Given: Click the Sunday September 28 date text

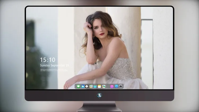Looking at the screenshot, I should 55,65.
